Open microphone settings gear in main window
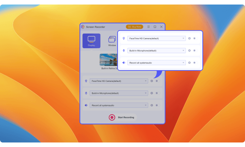 tap(152, 93)
